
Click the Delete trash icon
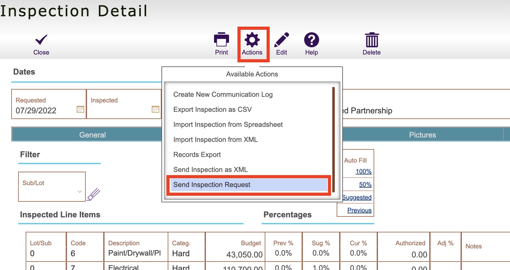[372, 40]
